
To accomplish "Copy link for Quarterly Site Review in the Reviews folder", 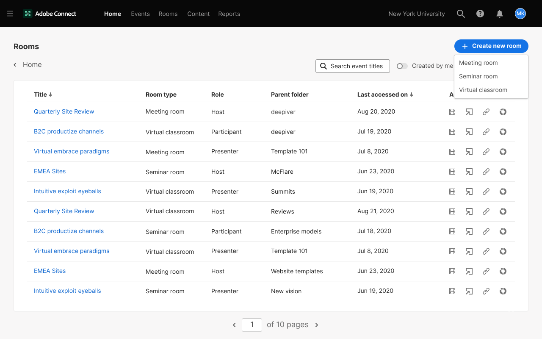I will [x=486, y=211].
